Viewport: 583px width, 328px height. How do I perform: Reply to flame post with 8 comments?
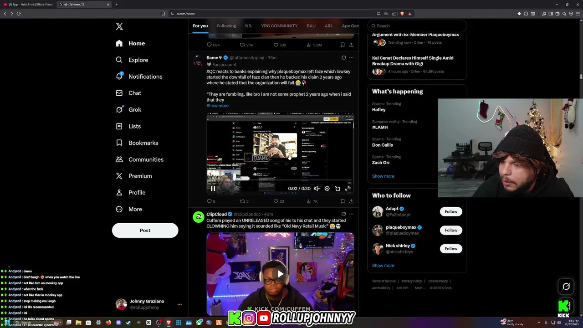(x=211, y=201)
